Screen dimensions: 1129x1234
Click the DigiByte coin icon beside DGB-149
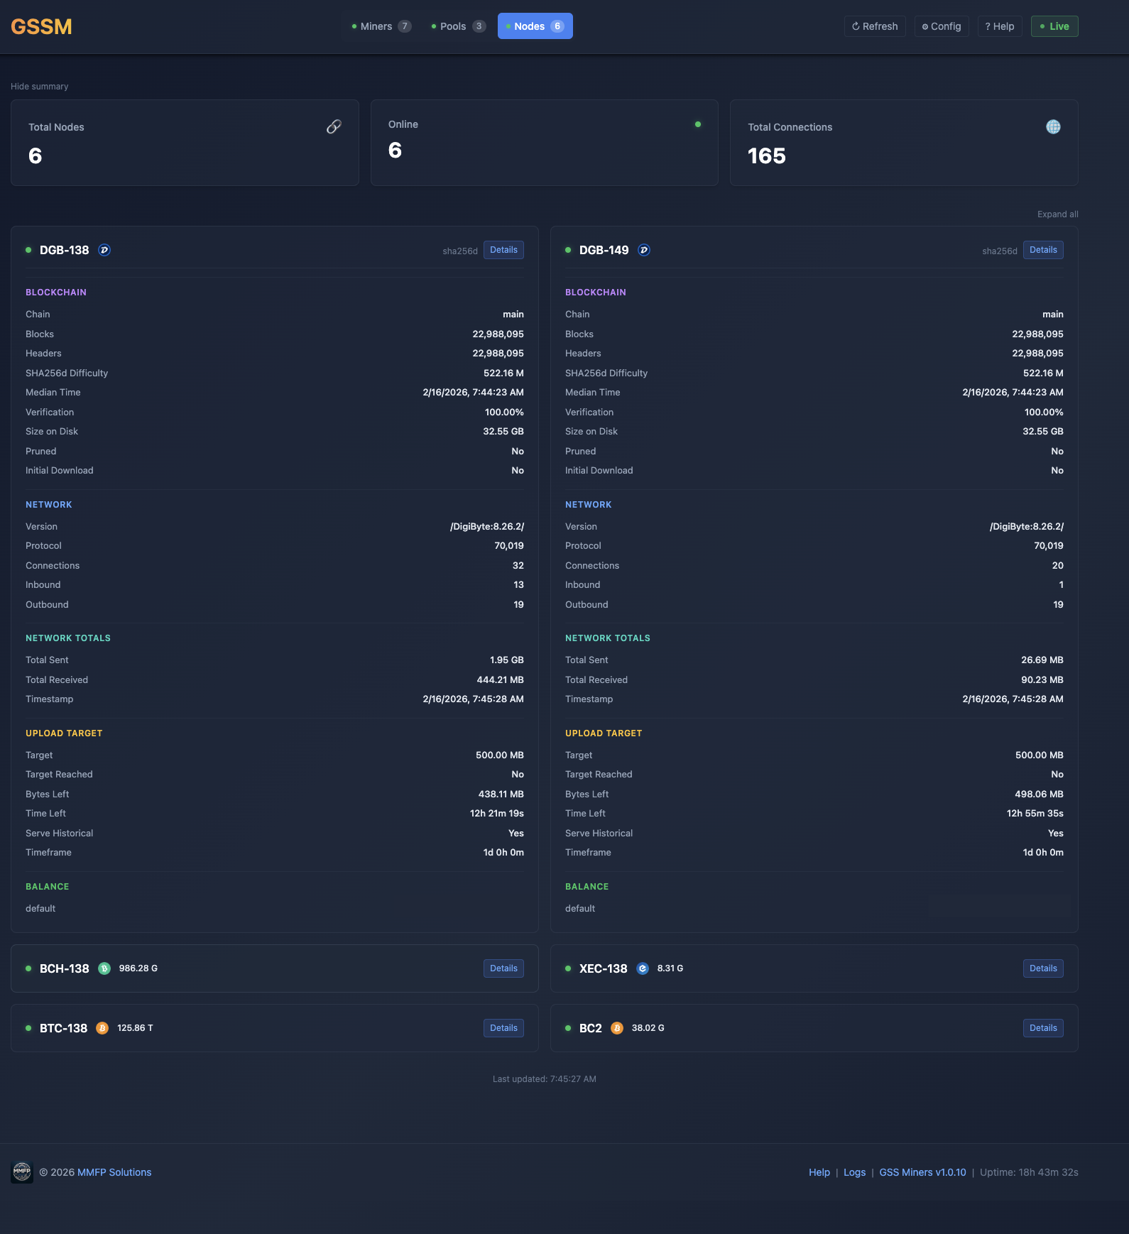coord(644,250)
